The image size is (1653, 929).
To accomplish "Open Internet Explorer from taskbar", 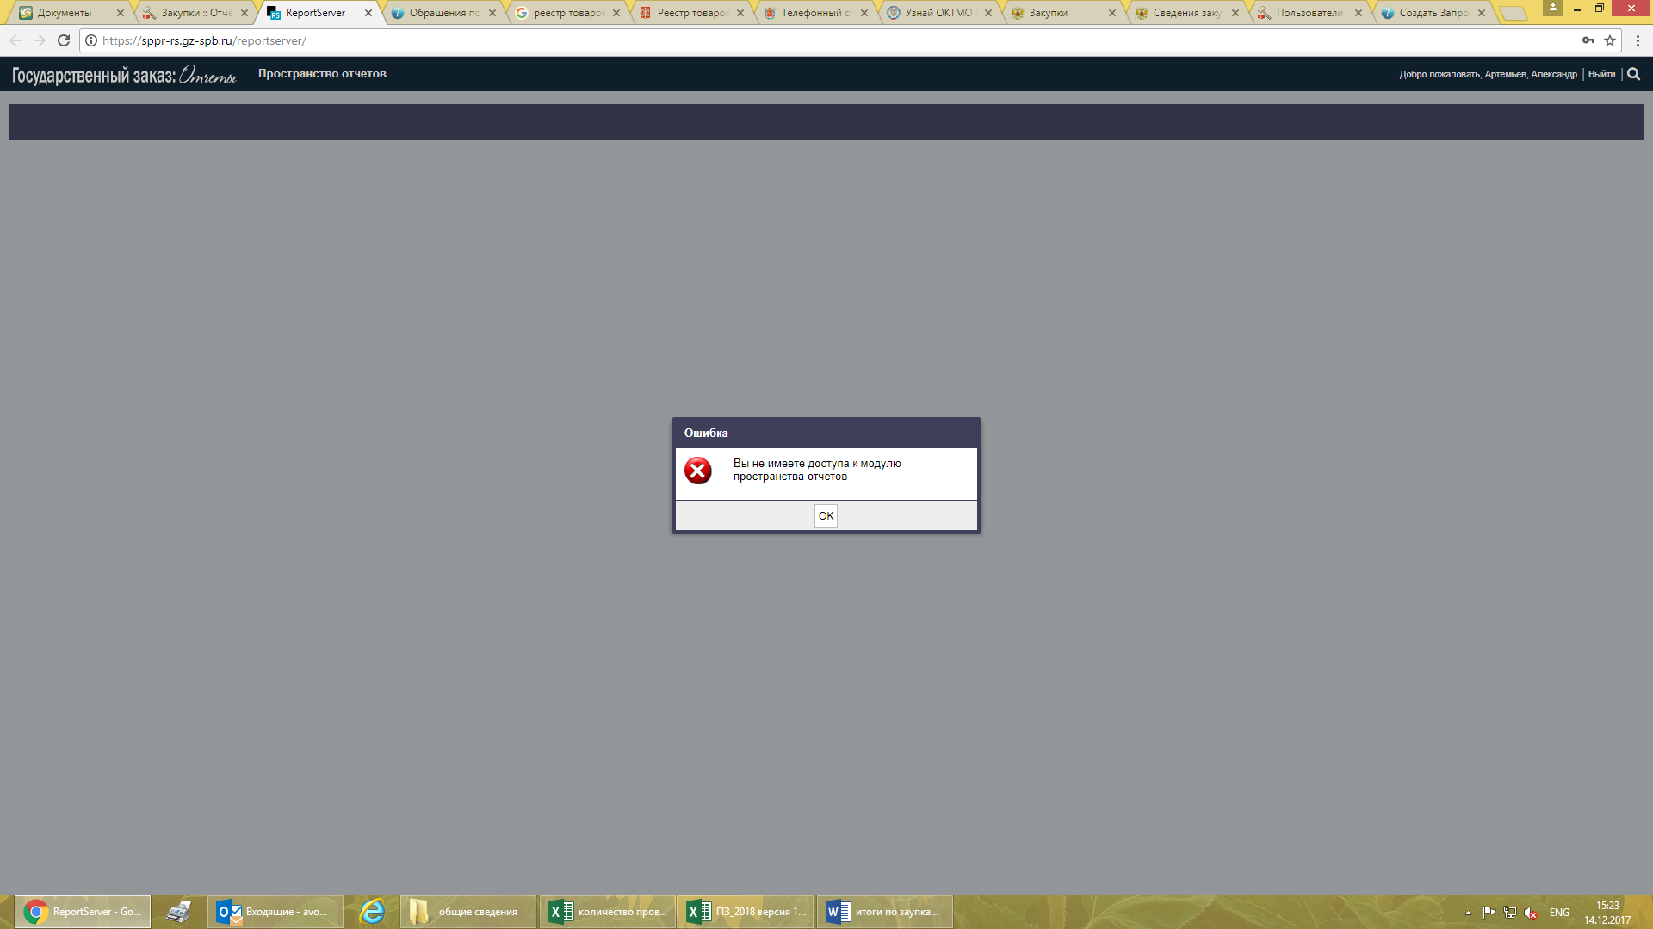I will pyautogui.click(x=372, y=912).
